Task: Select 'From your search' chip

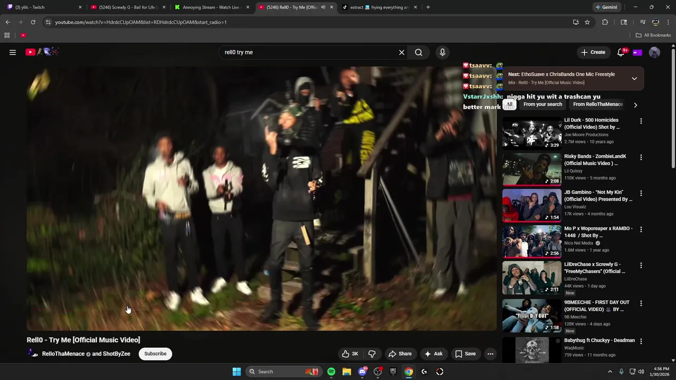Action: [x=542, y=104]
